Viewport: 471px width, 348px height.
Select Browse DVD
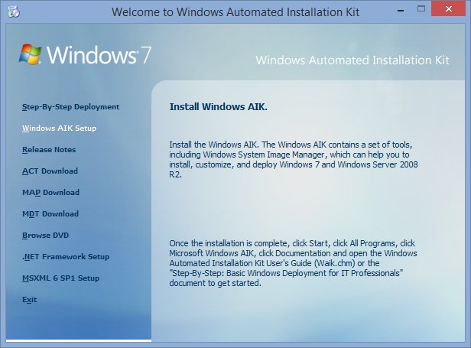click(45, 236)
